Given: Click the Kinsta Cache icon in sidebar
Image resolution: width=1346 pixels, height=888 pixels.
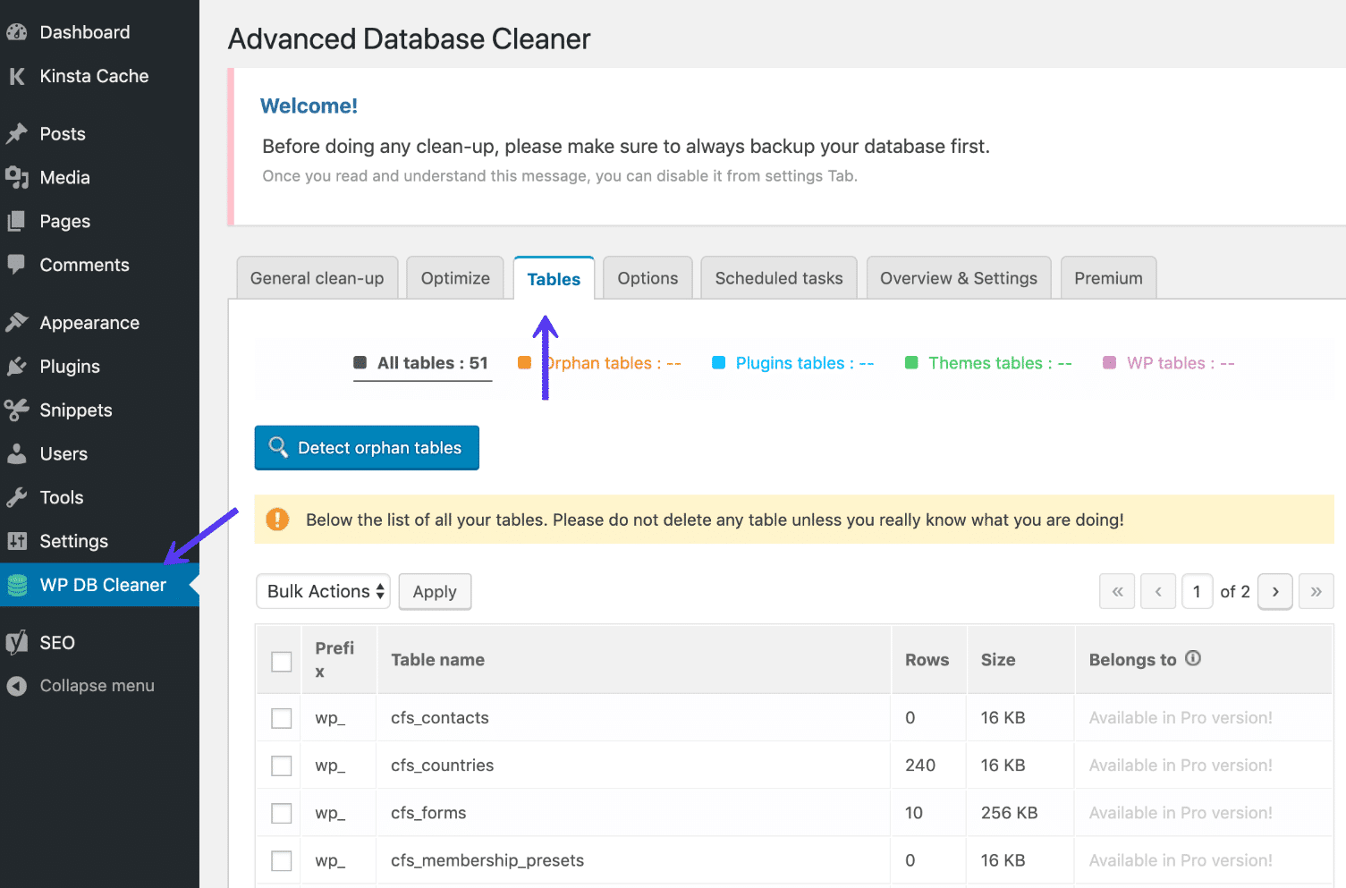Looking at the screenshot, I should click(16, 76).
